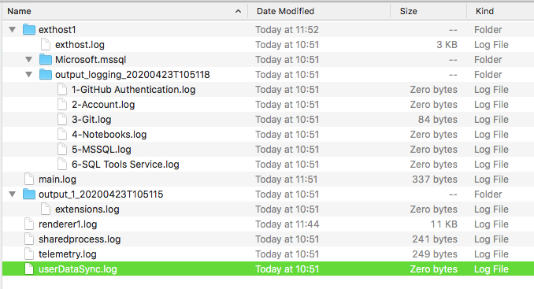
Task: Click 'Today at 11:44' date of renderer1.log
Action: pyautogui.click(x=287, y=224)
